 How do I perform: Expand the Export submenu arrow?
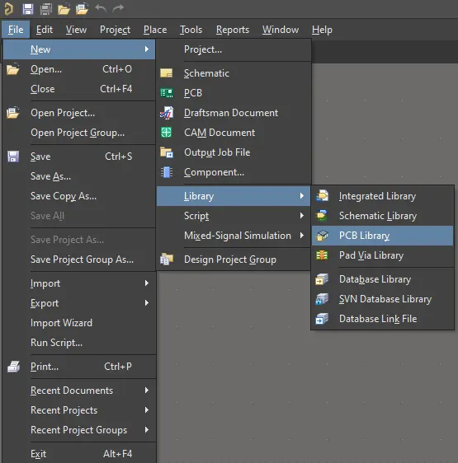tap(147, 303)
